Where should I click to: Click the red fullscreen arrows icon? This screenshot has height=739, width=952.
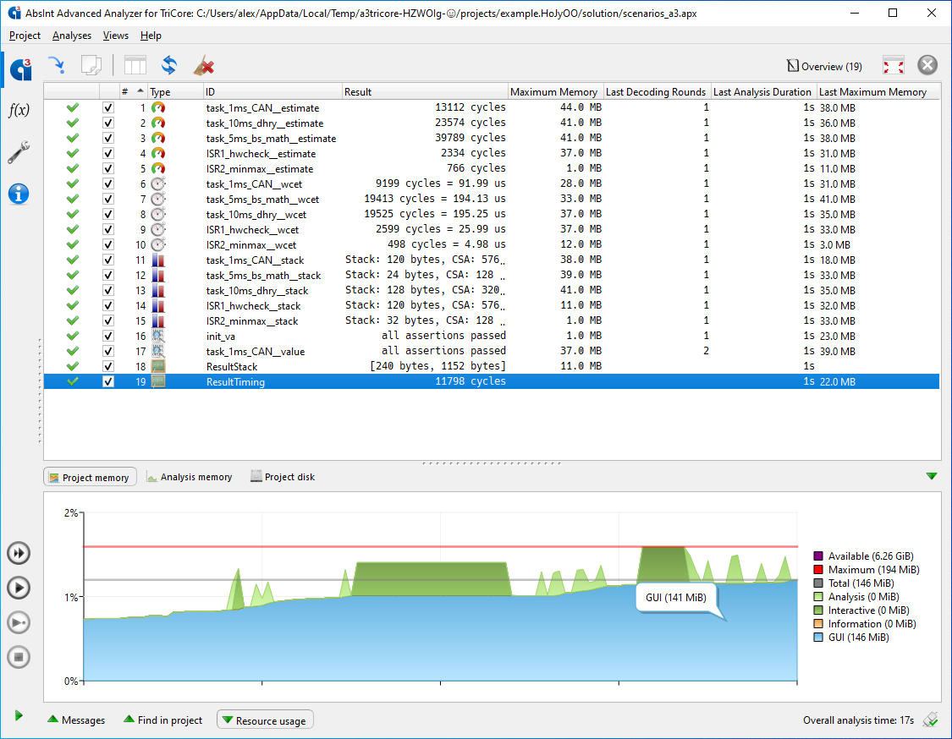tap(893, 65)
